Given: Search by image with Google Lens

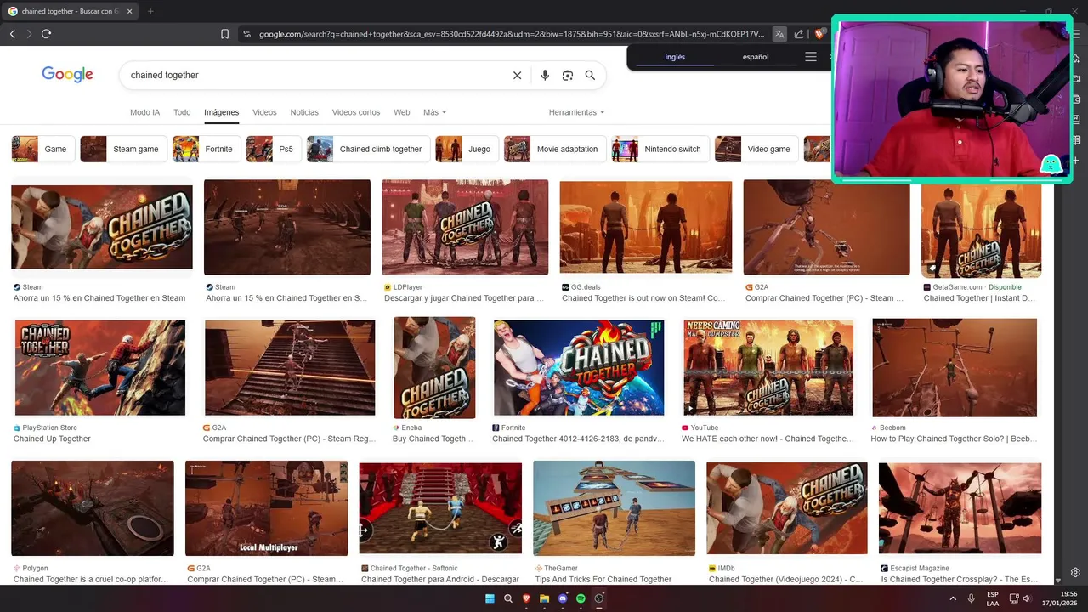Looking at the screenshot, I should [x=568, y=75].
